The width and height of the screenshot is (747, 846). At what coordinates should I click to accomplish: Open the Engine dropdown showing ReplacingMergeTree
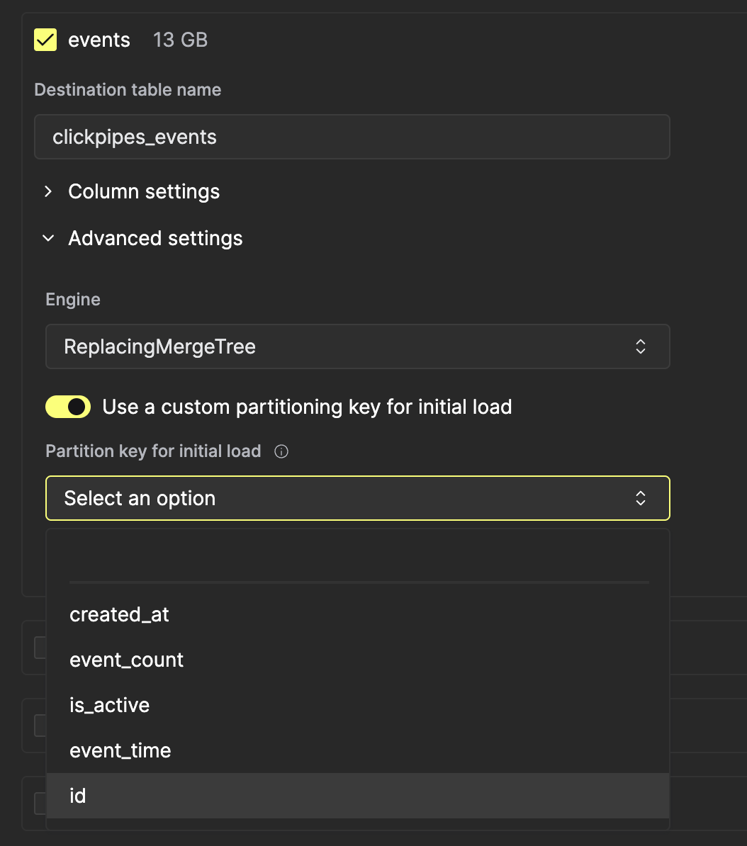357,346
